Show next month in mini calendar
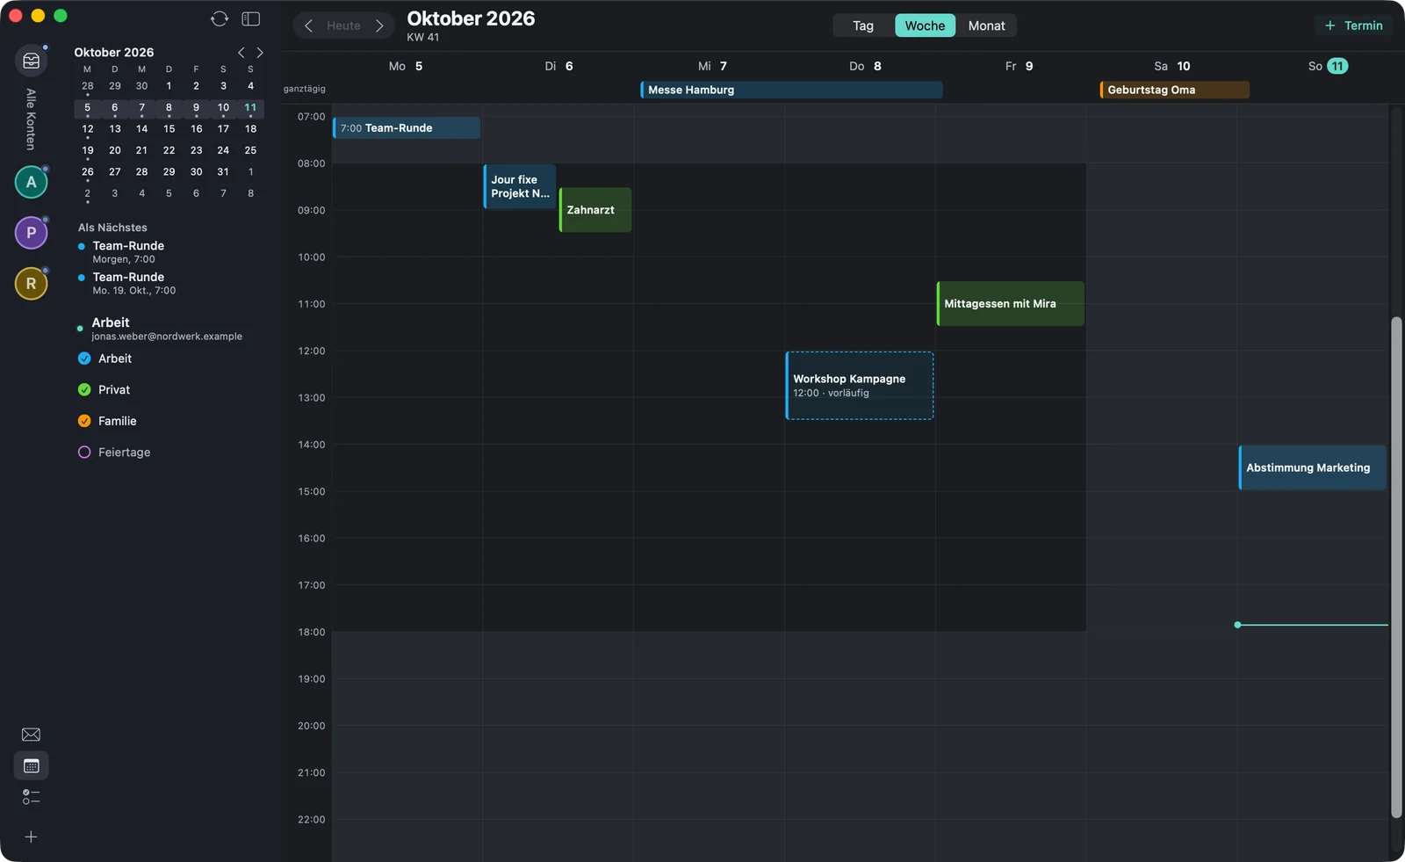This screenshot has height=862, width=1405. (x=260, y=53)
